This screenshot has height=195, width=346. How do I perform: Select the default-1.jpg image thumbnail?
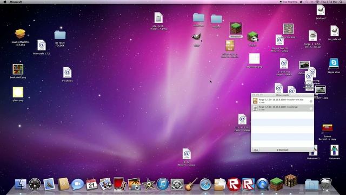[321, 90]
